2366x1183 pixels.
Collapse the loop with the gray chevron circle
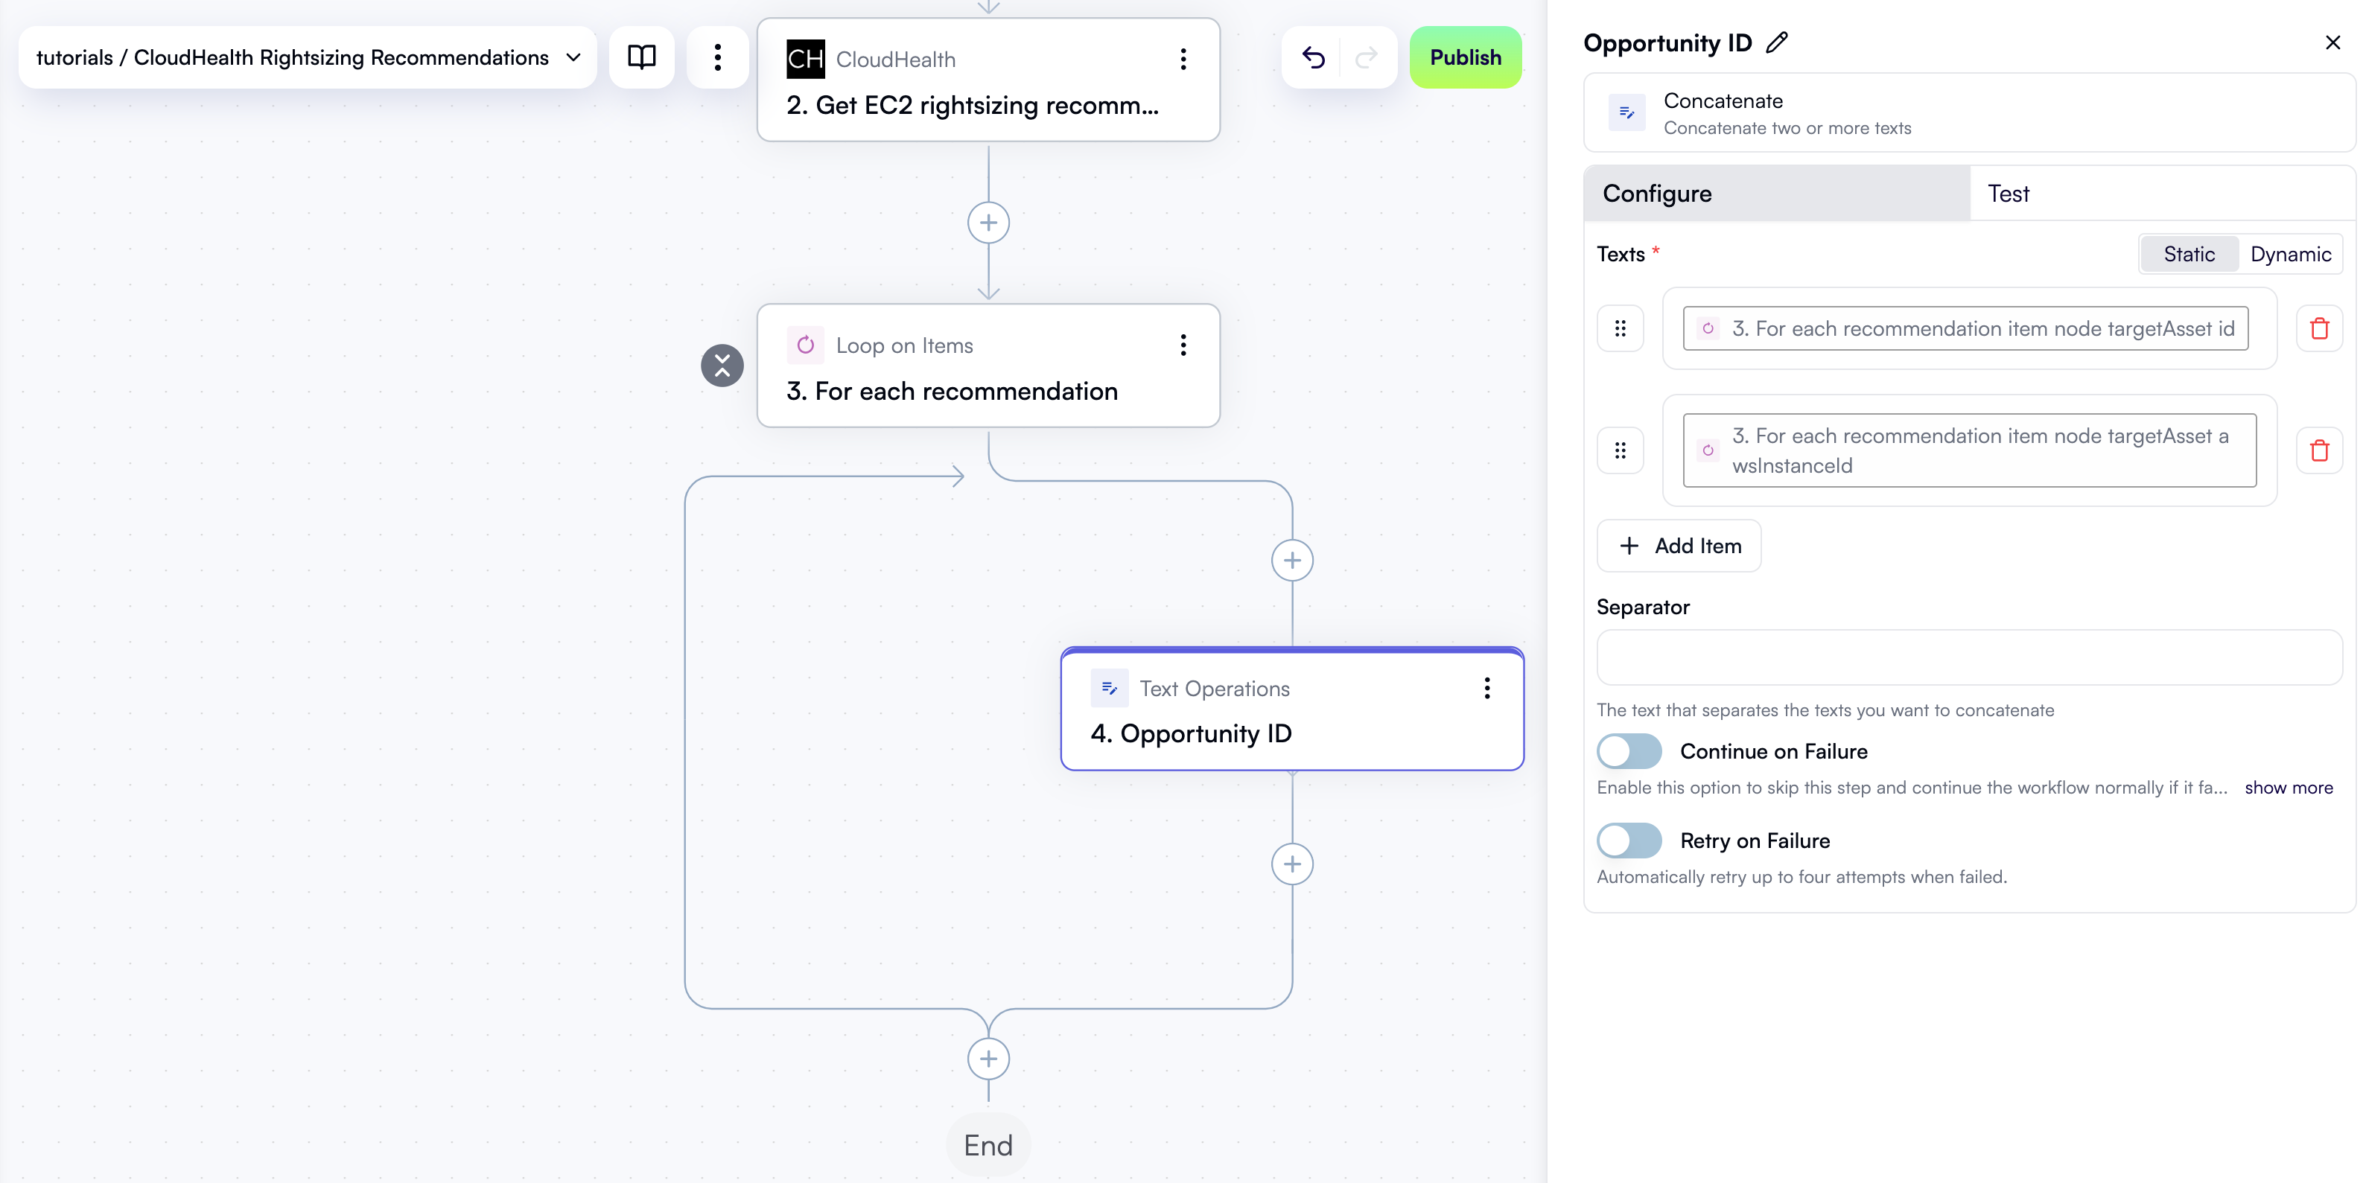click(722, 366)
